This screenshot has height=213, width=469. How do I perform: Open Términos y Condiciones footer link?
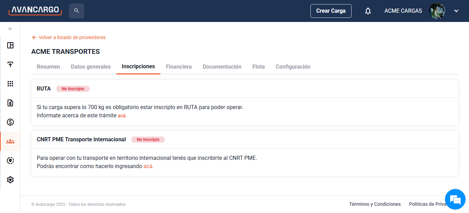pos(375,204)
